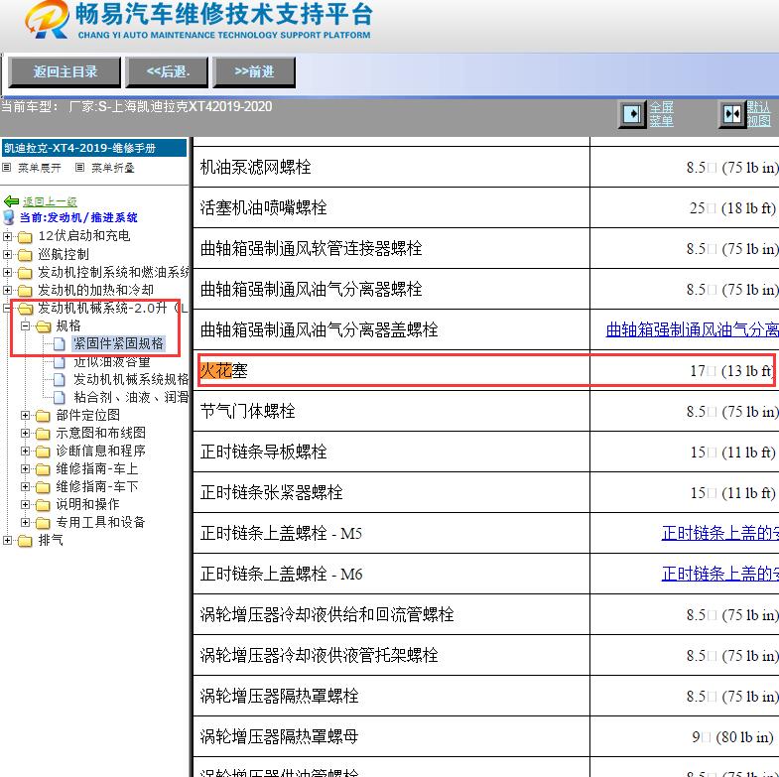Click the 粘合剂、油液 document icon

coord(60,398)
